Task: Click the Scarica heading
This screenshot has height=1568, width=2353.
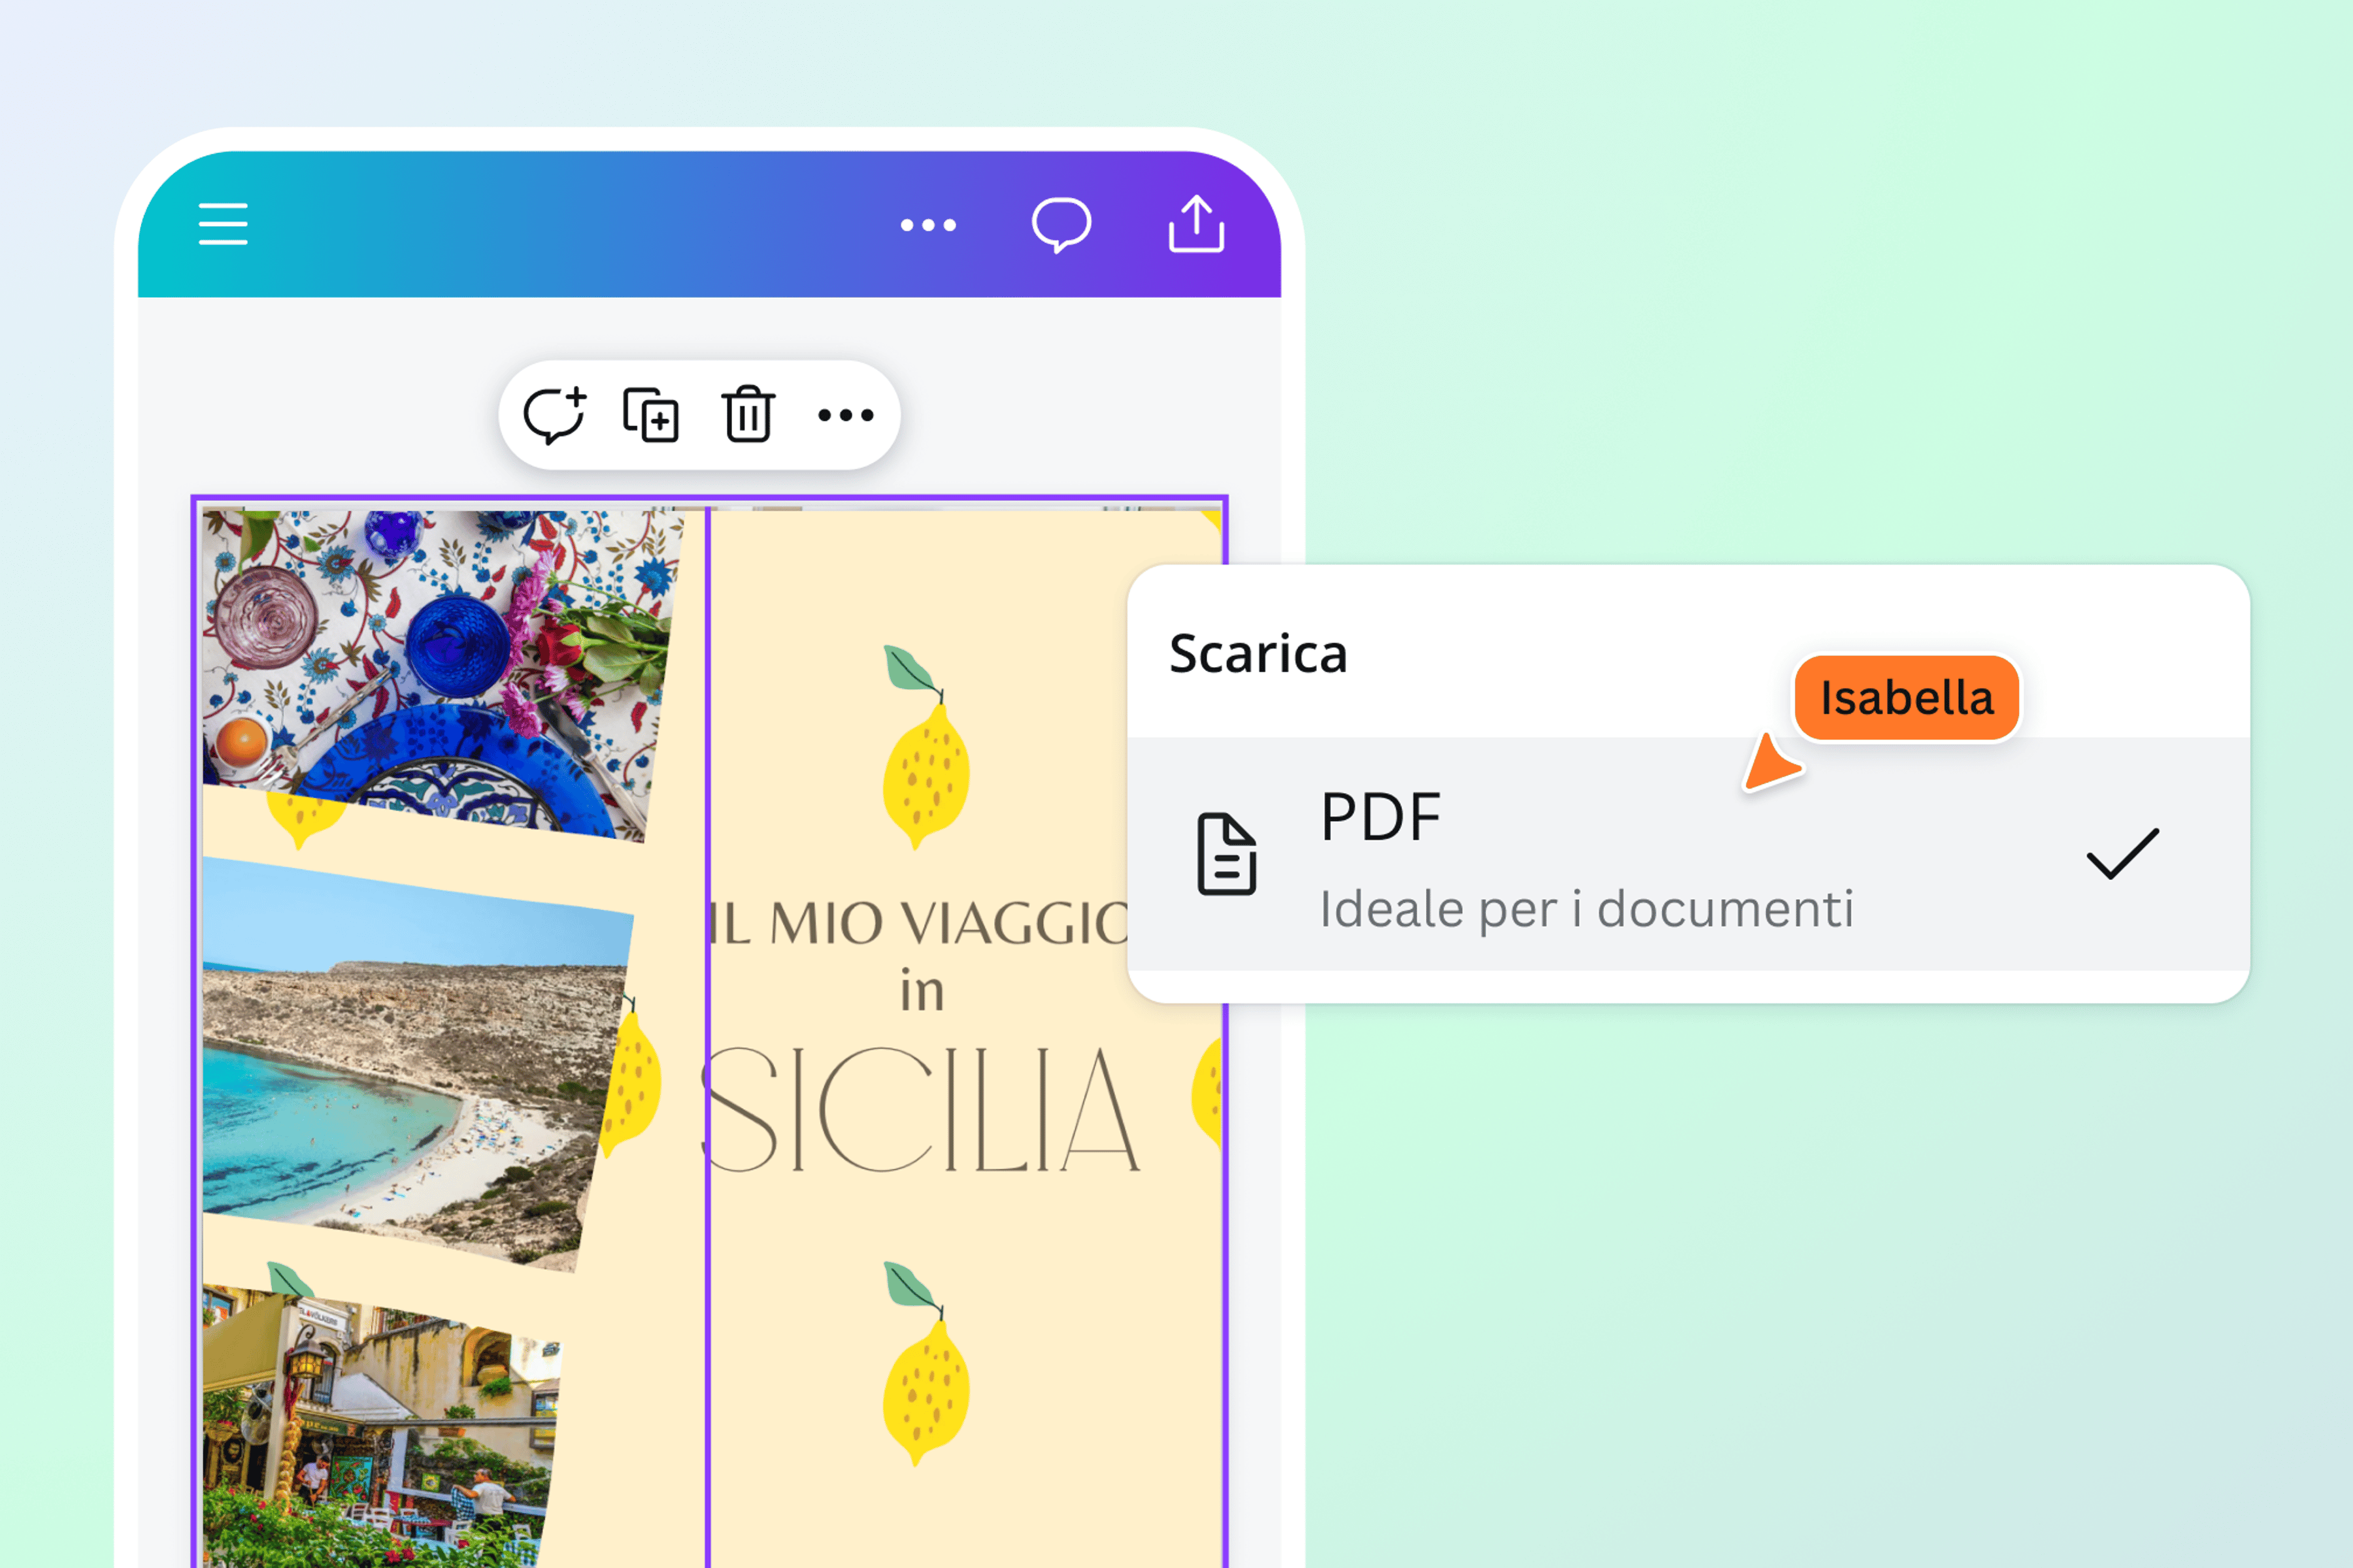Action: [x=1259, y=654]
